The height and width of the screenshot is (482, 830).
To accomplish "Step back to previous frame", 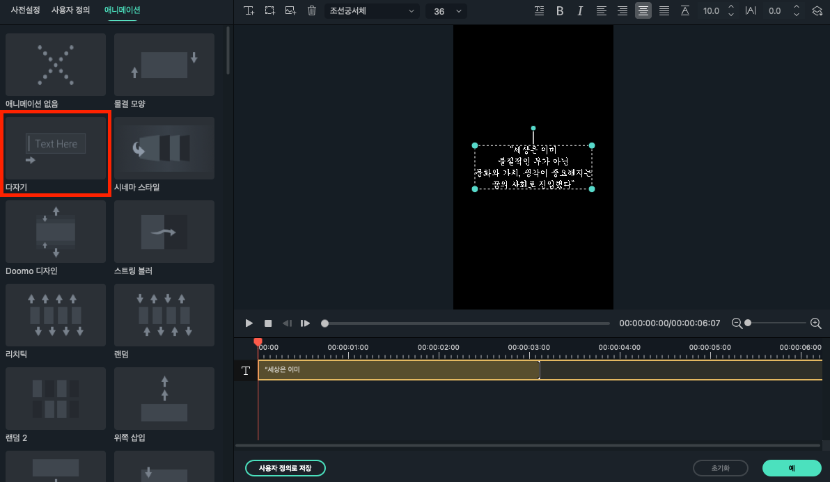I will point(287,323).
